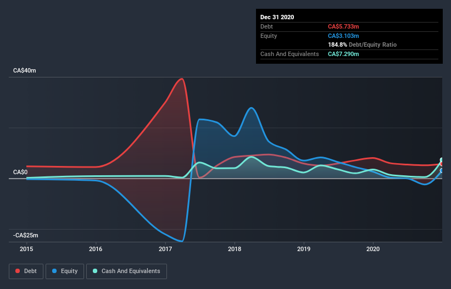The width and height of the screenshot is (451, 289).
Task: Click the debt peak at early 2017
Action: coord(182,79)
